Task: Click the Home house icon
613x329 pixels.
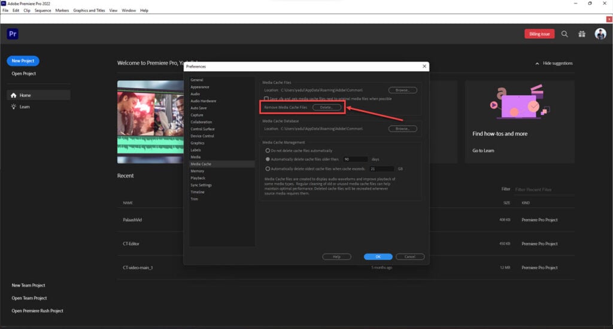Action: (14, 95)
